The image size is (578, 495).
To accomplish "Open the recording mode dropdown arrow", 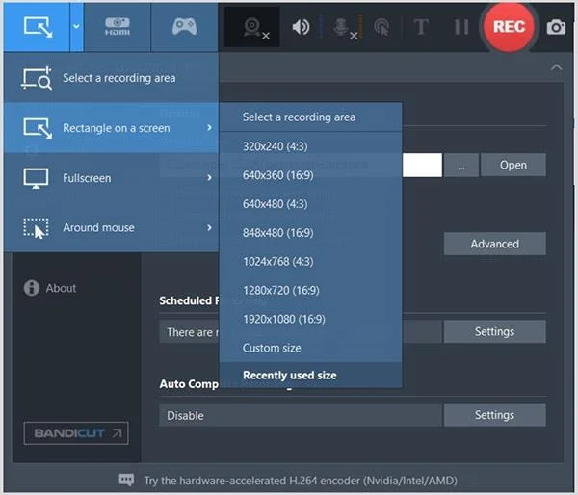I will point(76,27).
